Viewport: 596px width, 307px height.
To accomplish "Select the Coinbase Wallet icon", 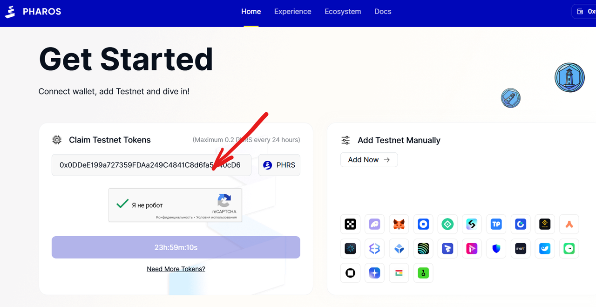I will click(x=423, y=225).
